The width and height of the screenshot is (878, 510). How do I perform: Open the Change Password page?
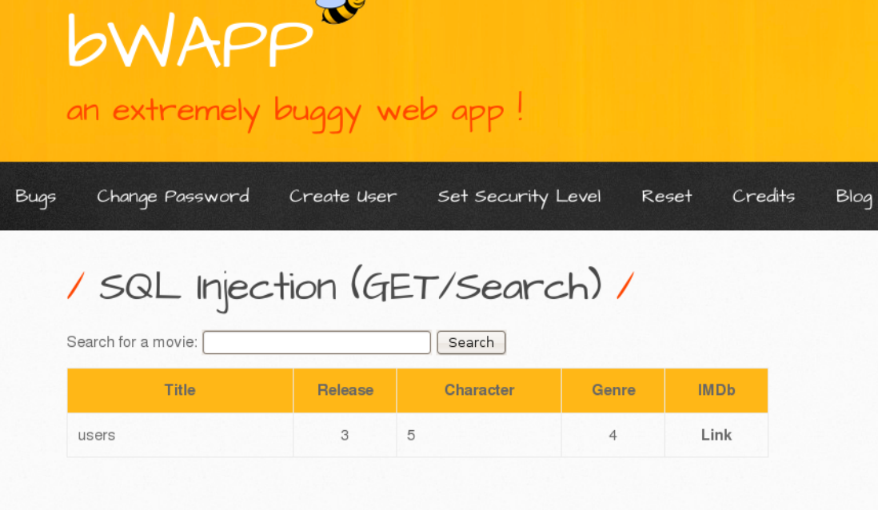click(173, 197)
